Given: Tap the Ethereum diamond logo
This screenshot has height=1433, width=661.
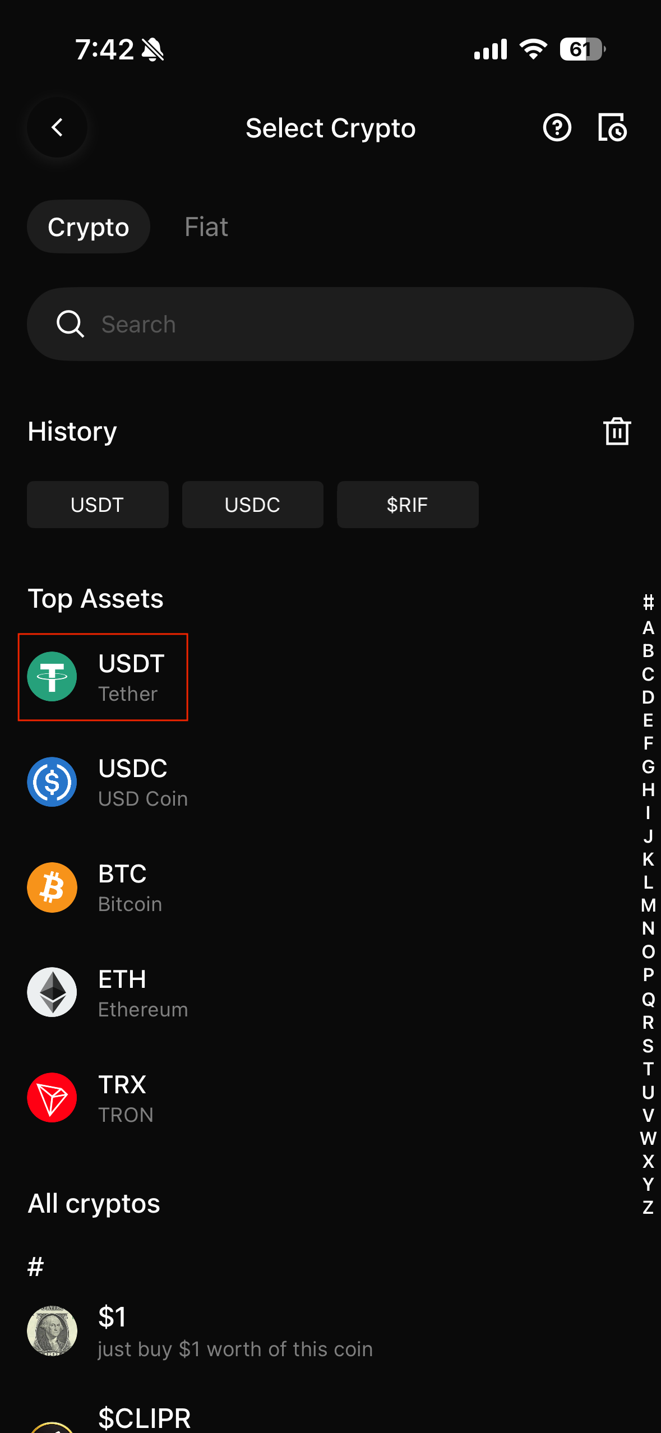Looking at the screenshot, I should pyautogui.click(x=52, y=992).
